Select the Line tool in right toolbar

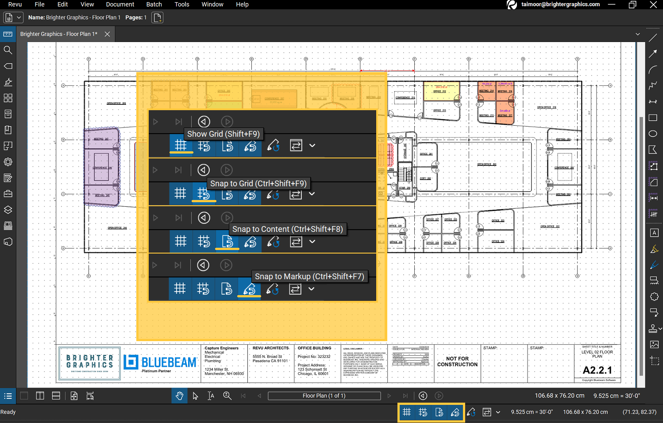point(653,37)
